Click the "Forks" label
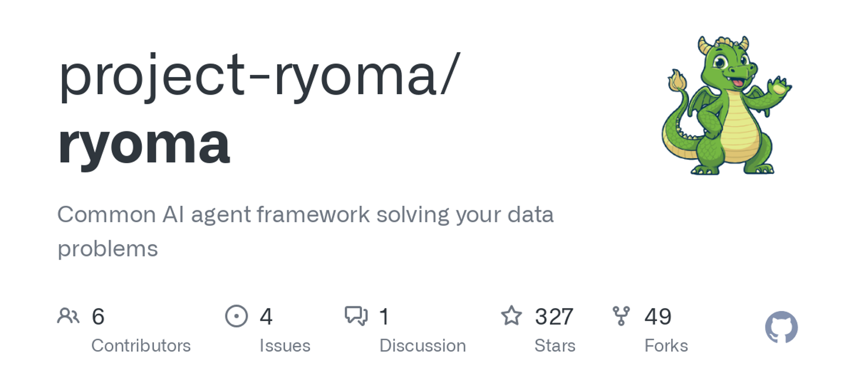Image resolution: width=855 pixels, height=384 pixels. (666, 345)
